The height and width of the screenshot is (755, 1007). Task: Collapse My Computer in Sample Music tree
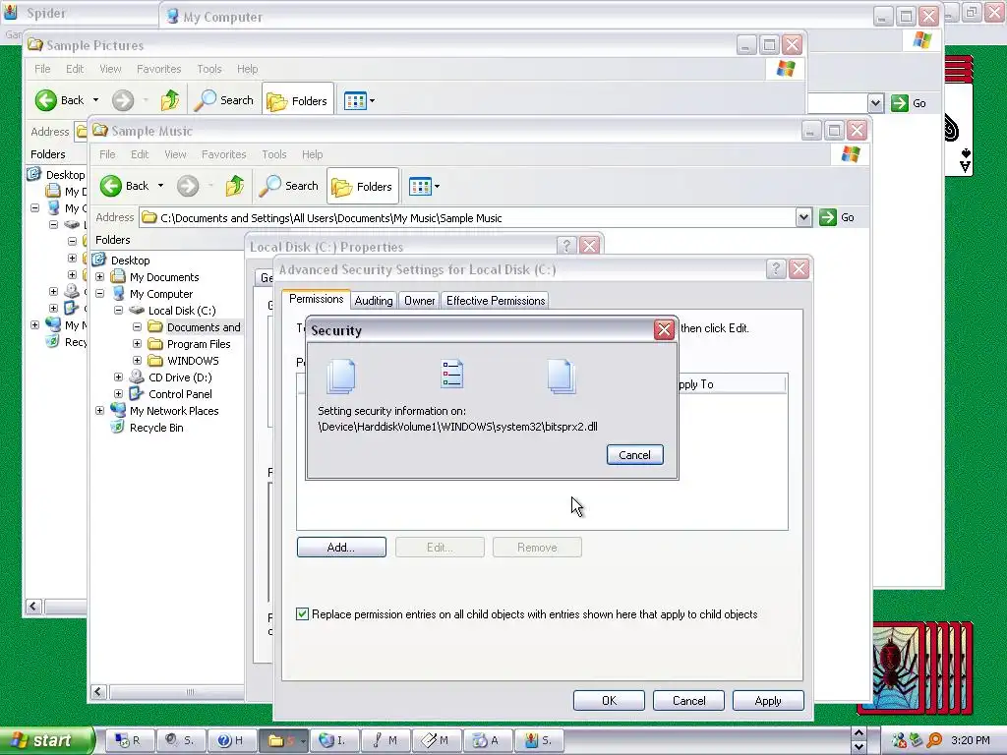coord(100,294)
